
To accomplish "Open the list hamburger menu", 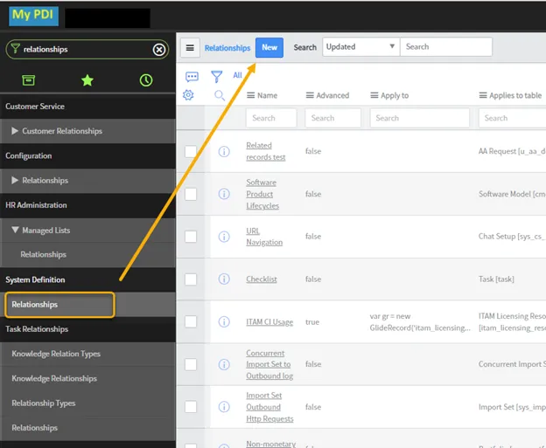I will coord(190,48).
